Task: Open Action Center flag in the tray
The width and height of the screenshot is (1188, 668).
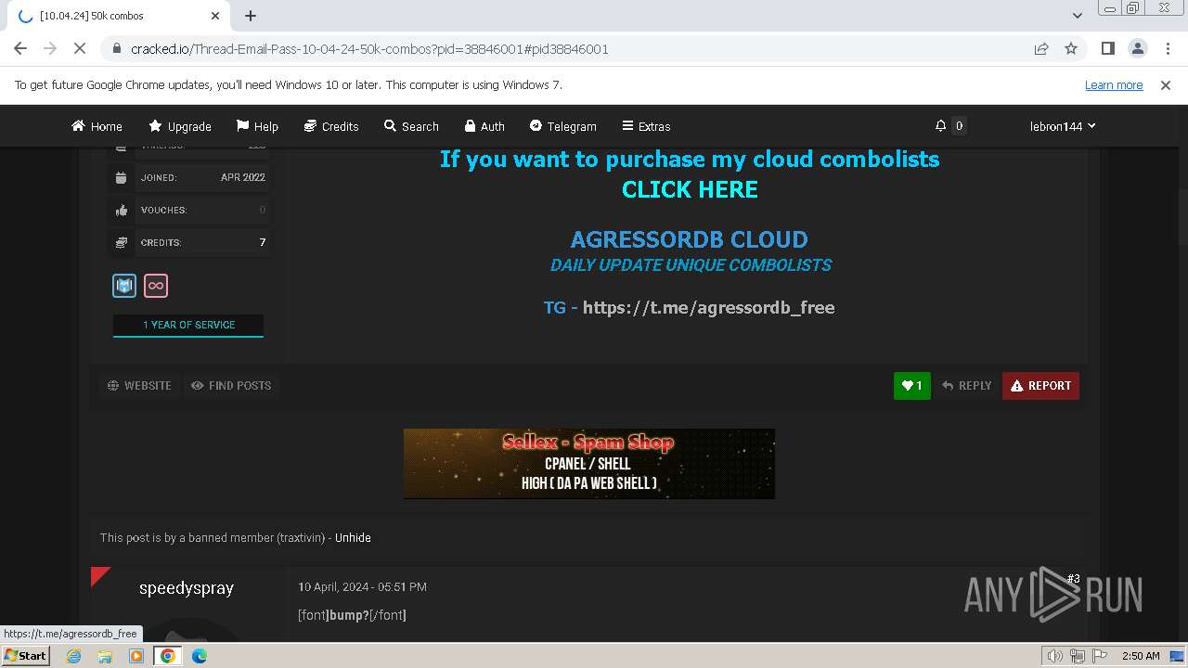Action: pos(1098,656)
